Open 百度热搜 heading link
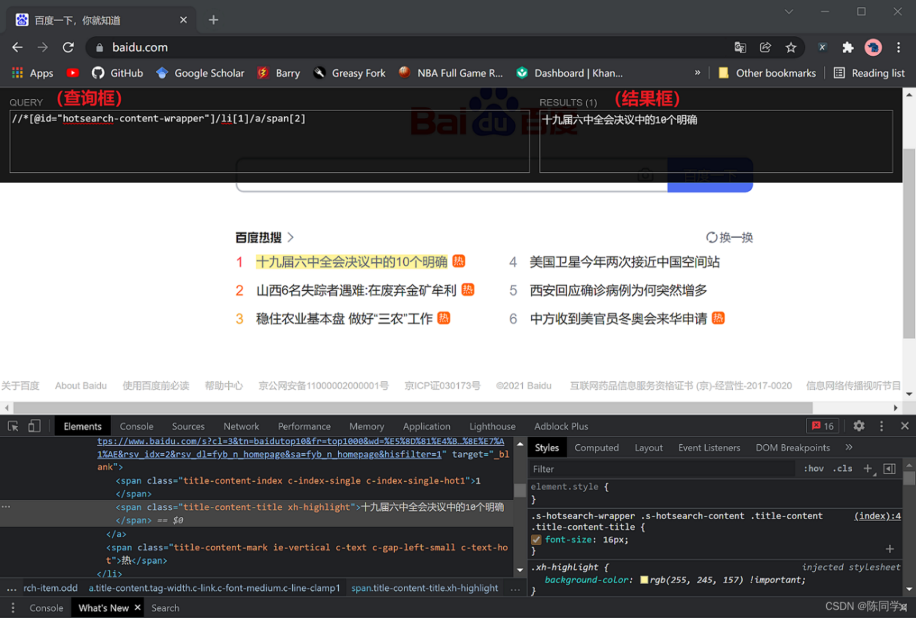The height and width of the screenshot is (618, 916). (264, 238)
